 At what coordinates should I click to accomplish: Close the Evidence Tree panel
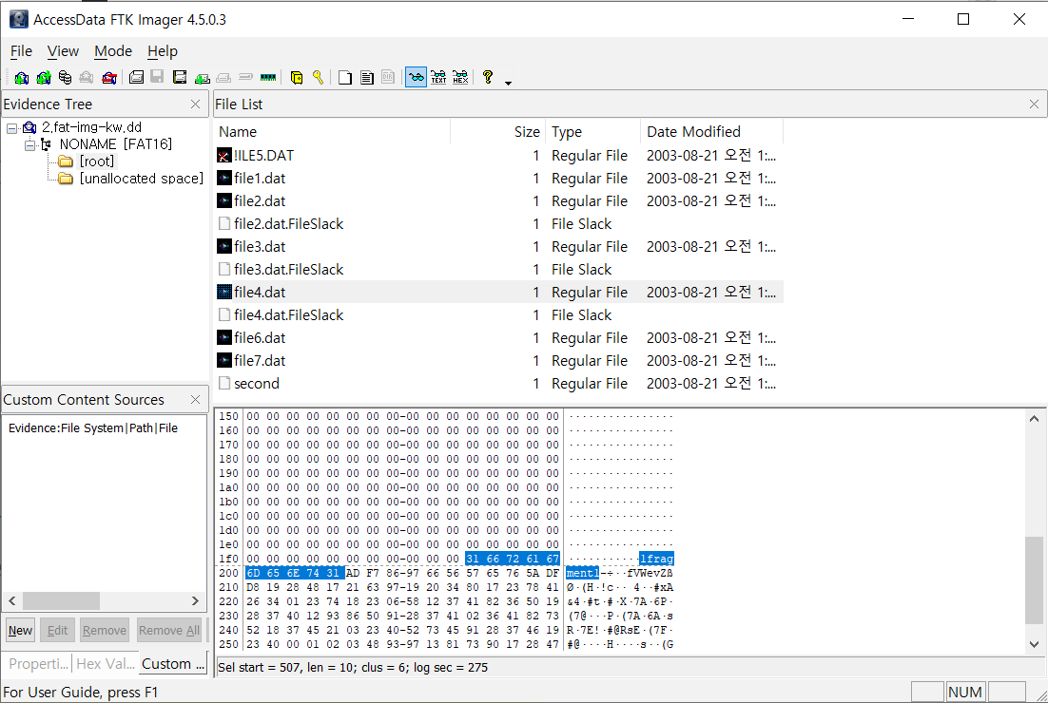[195, 104]
